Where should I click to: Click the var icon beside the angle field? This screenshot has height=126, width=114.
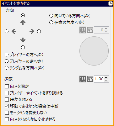pyautogui.click(x=90, y=30)
